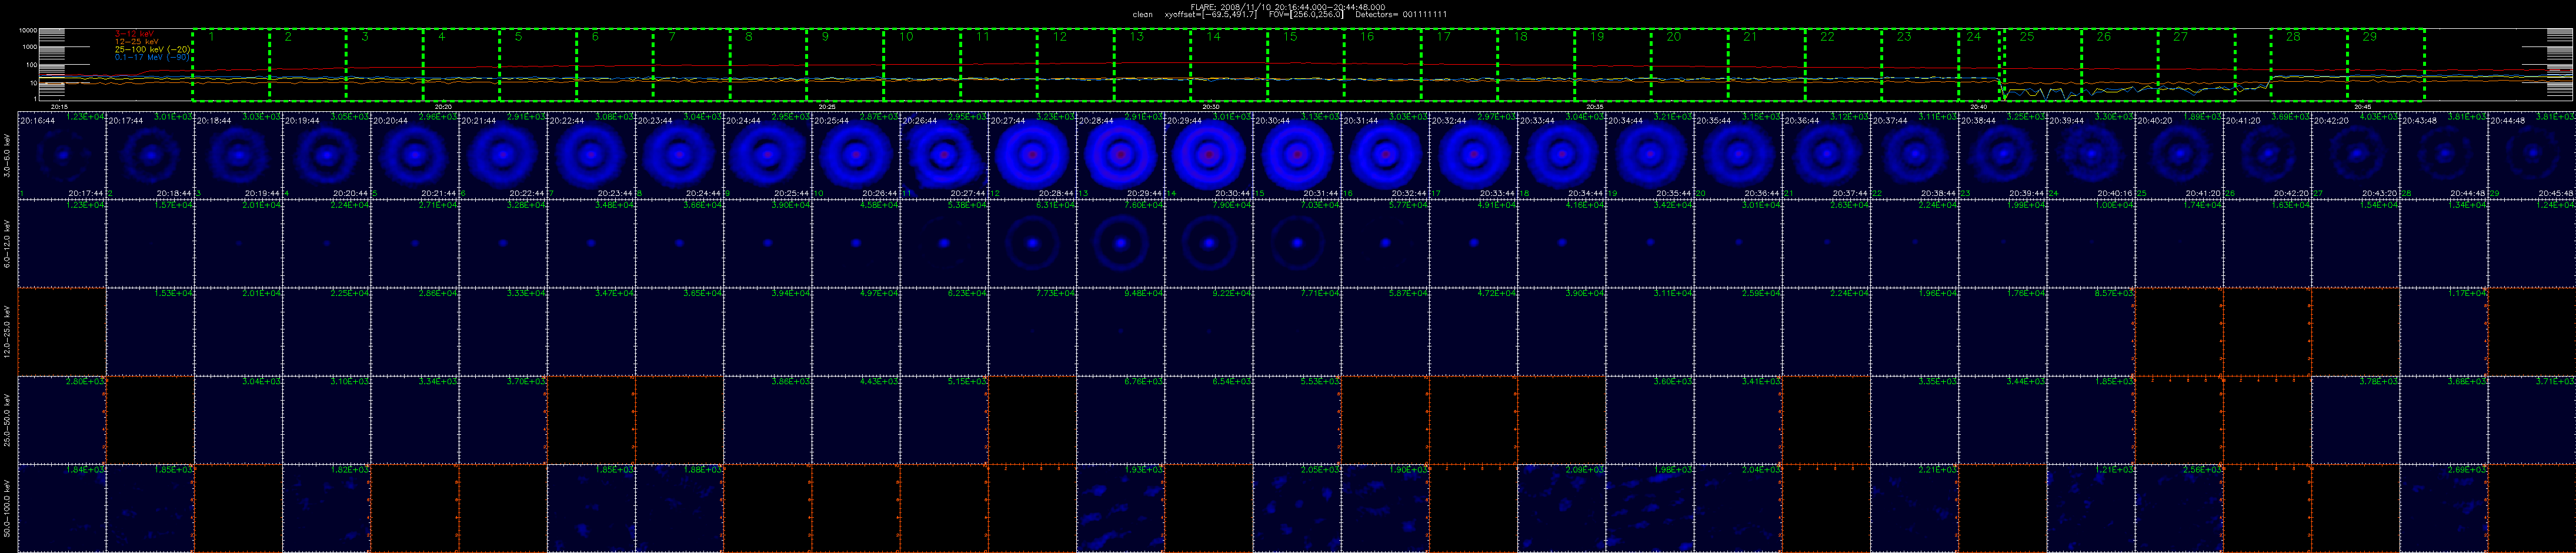Click the orange 12-25 keV legend entry
Screen dimensions: 2576x553
[x=137, y=41]
